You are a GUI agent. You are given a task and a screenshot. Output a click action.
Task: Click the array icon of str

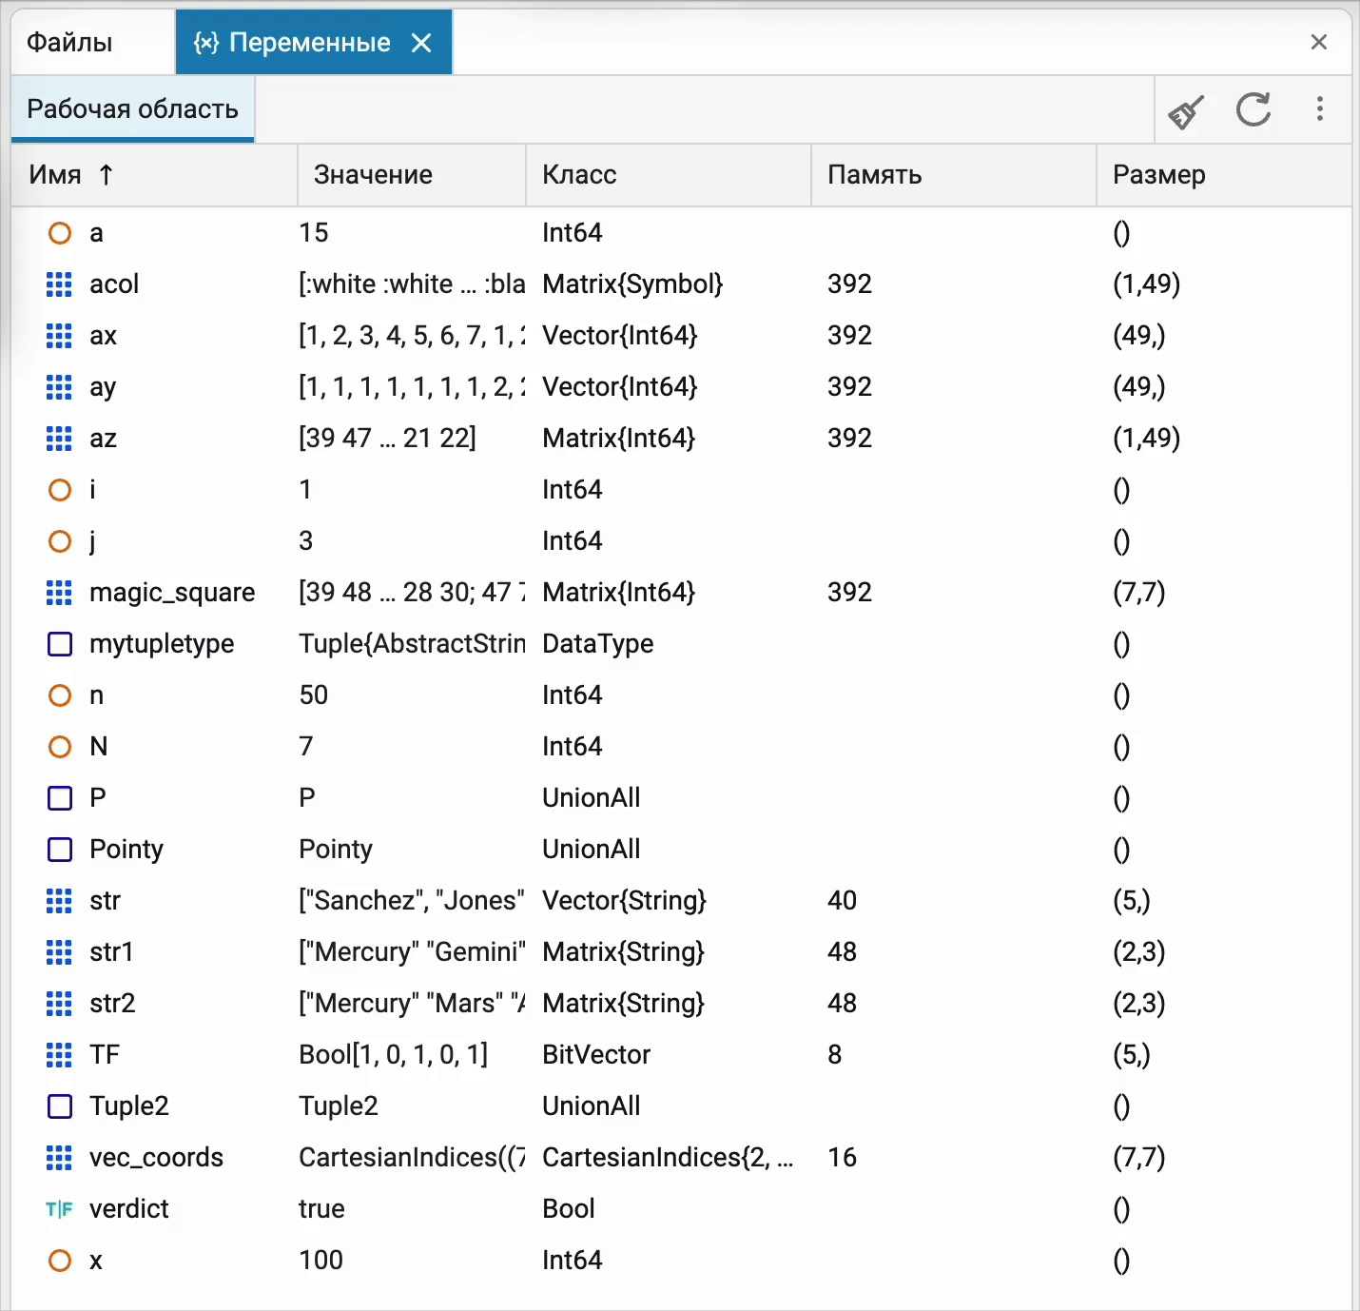(59, 901)
